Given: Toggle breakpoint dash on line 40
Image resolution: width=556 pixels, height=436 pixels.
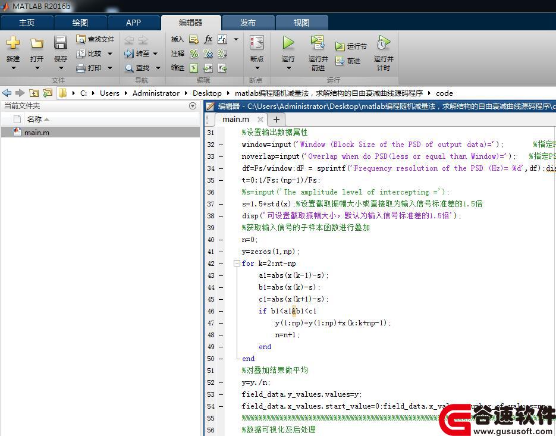Looking at the screenshot, I should coord(221,240).
